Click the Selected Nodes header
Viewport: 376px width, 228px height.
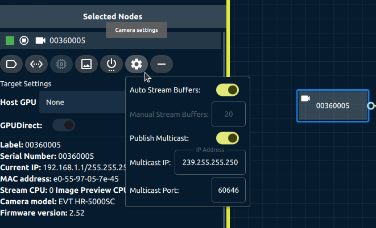click(x=113, y=16)
